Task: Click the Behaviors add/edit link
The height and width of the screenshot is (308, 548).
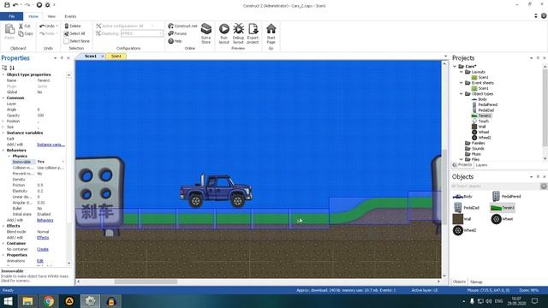Action: (45, 221)
